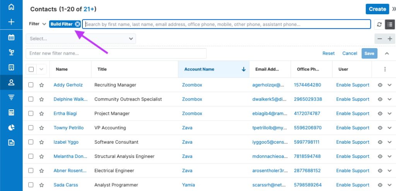Remove filter row with minus button
Viewport: 396px width, 191px height.
[380, 39]
